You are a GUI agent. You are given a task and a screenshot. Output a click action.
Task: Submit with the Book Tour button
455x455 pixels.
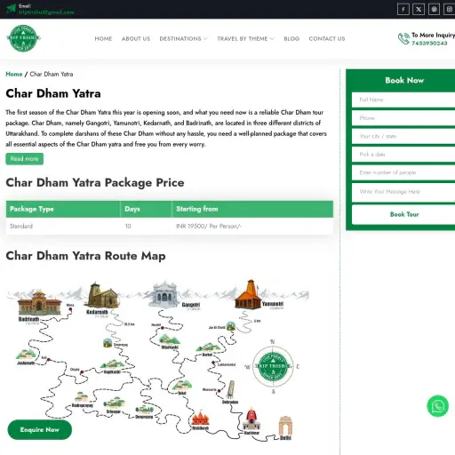[x=403, y=214]
